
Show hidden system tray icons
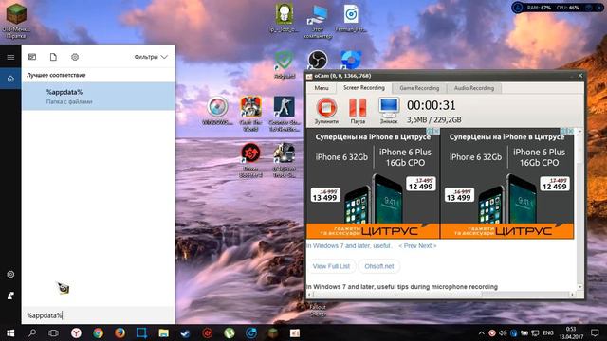tap(481, 332)
